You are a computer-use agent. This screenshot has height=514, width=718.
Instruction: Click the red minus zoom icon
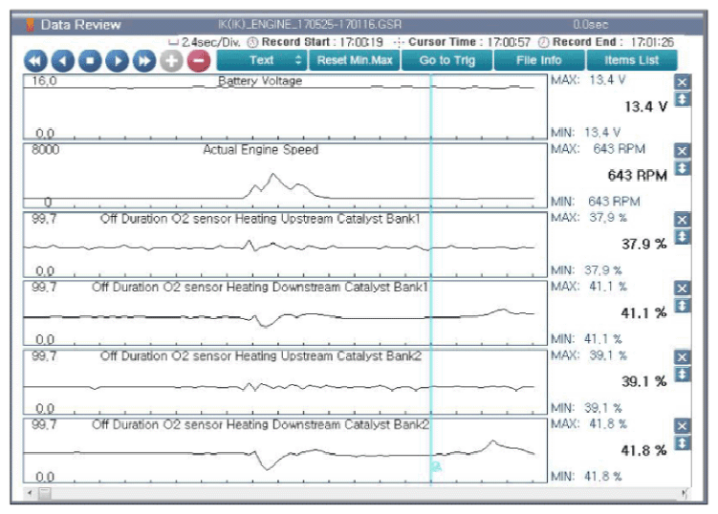coord(198,61)
